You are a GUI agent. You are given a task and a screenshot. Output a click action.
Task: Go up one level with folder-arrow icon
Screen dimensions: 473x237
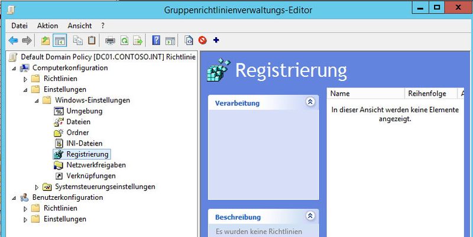point(46,40)
